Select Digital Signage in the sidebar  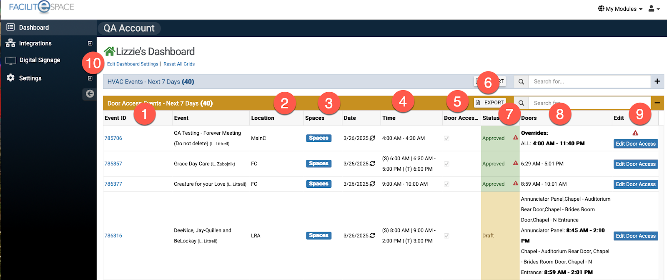click(40, 60)
